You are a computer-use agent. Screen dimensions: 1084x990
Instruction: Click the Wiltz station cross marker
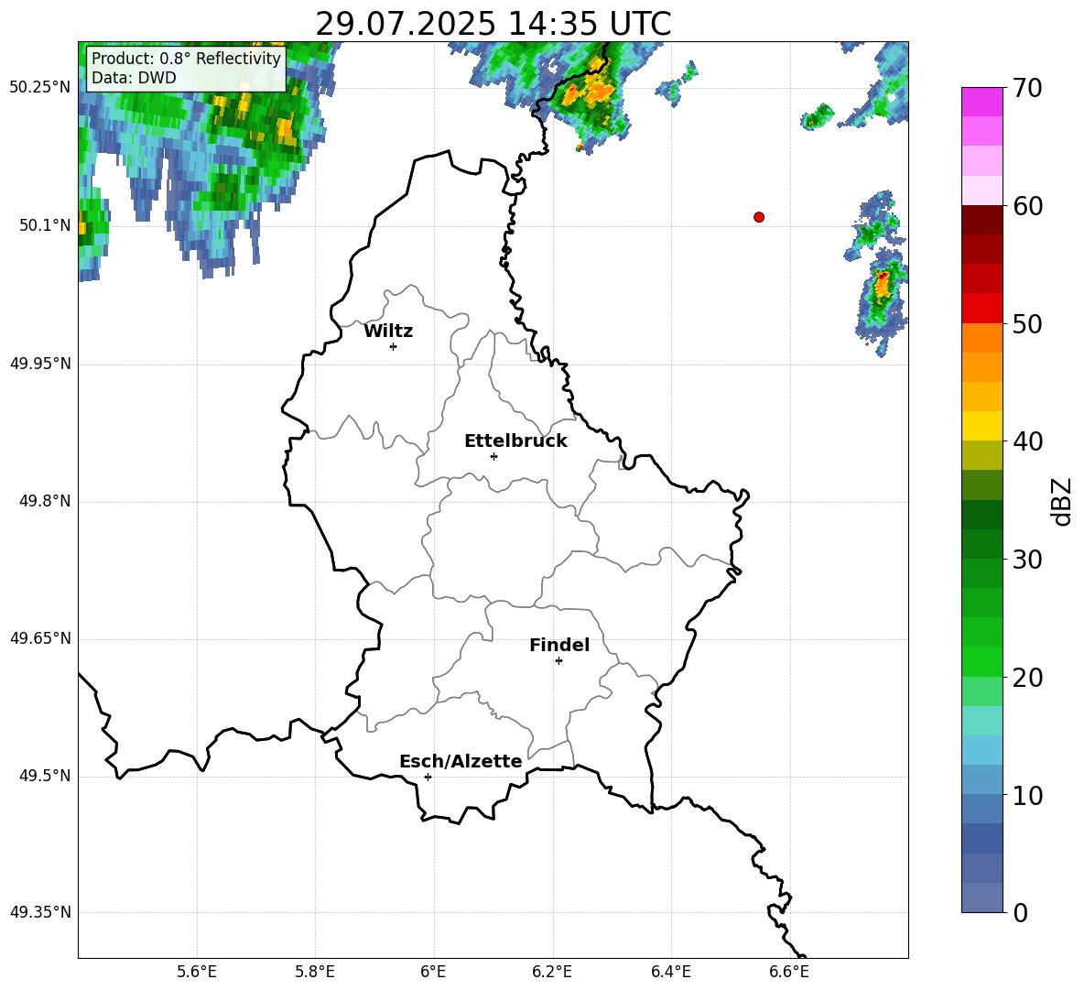pos(394,346)
